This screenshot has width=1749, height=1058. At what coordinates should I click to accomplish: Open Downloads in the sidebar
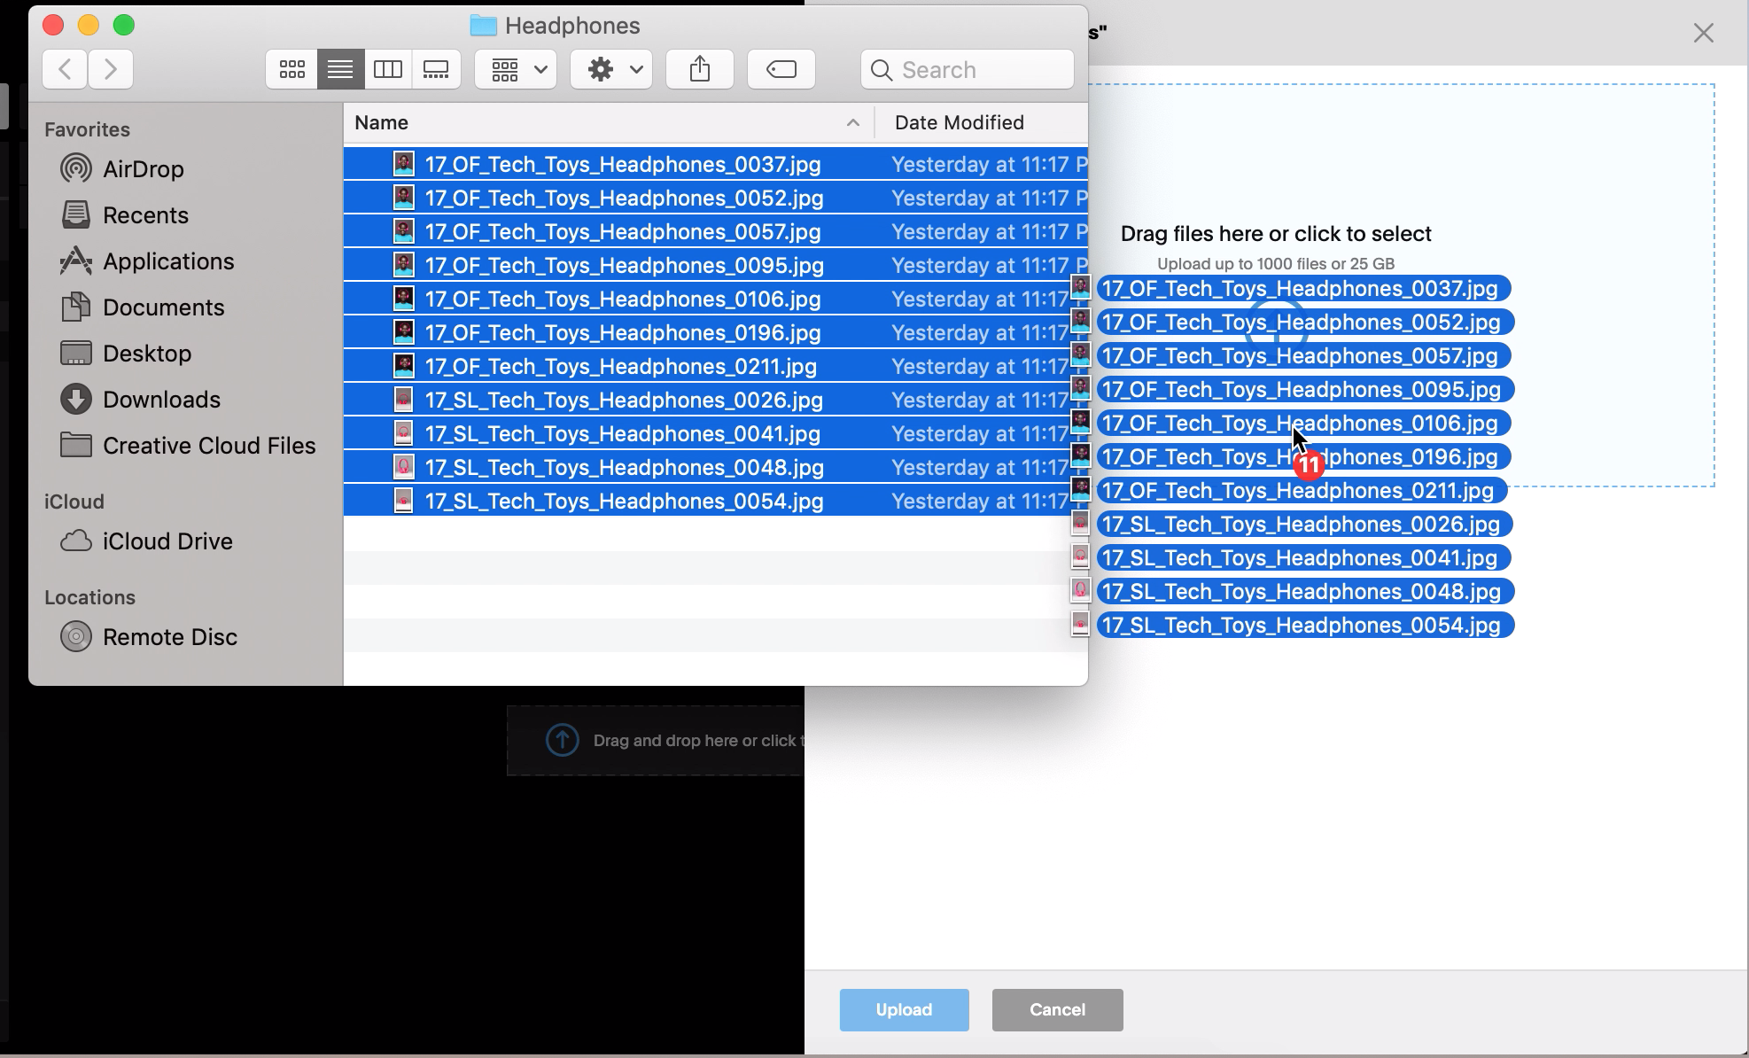pyautogui.click(x=140, y=399)
